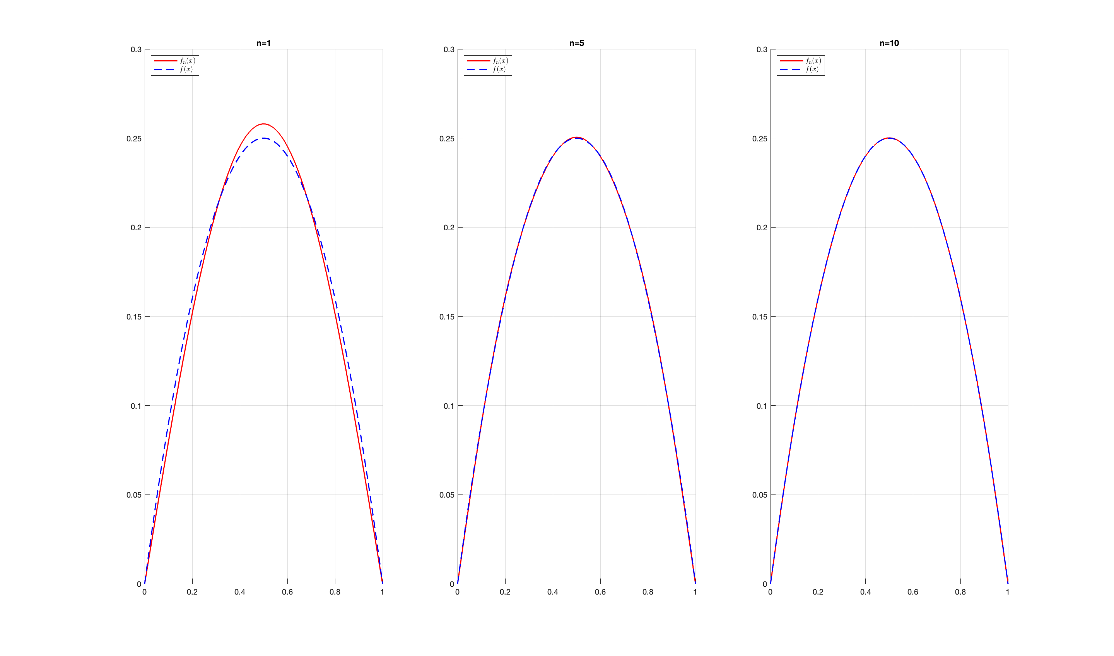This screenshot has width=1114, height=656.
Task: Click the f_n(x) legend text in n=1 plot
Action: point(187,61)
